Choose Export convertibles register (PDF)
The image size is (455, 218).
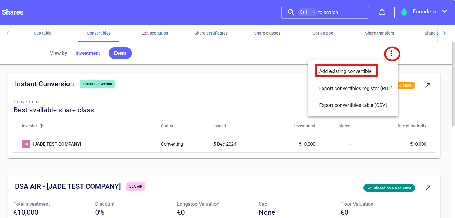(356, 88)
